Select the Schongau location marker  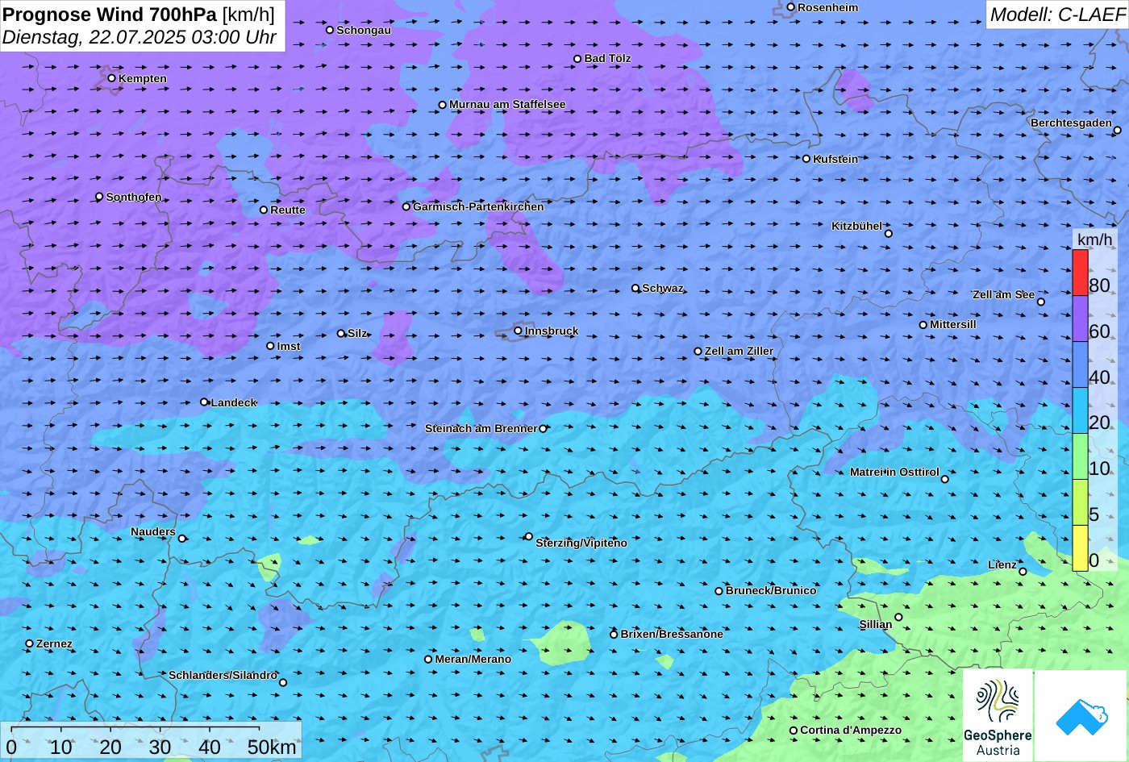coord(330,30)
